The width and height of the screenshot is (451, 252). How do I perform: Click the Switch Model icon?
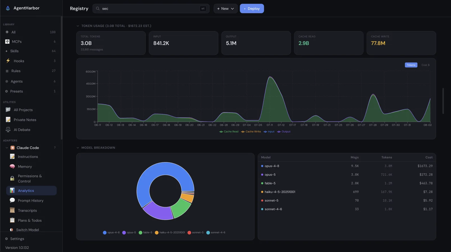pos(12,230)
